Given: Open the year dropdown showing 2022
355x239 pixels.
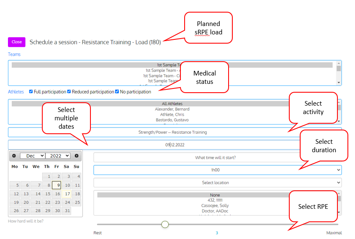Looking at the screenshot, I should coord(58,156).
